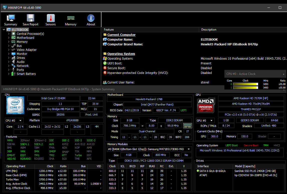Open the About info icon

[x=91, y=18]
